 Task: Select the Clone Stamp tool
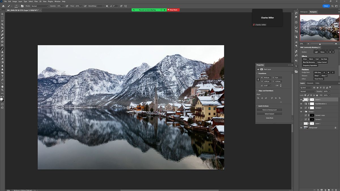(2, 52)
